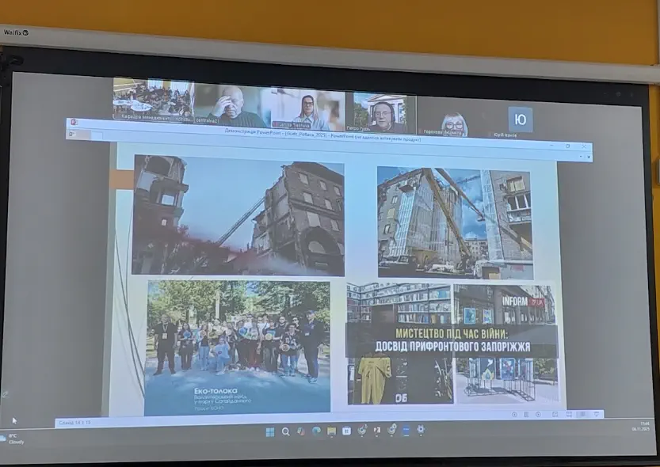Launch Microsoft Edge from the taskbar
The height and width of the screenshot is (467, 660).
coord(316,431)
